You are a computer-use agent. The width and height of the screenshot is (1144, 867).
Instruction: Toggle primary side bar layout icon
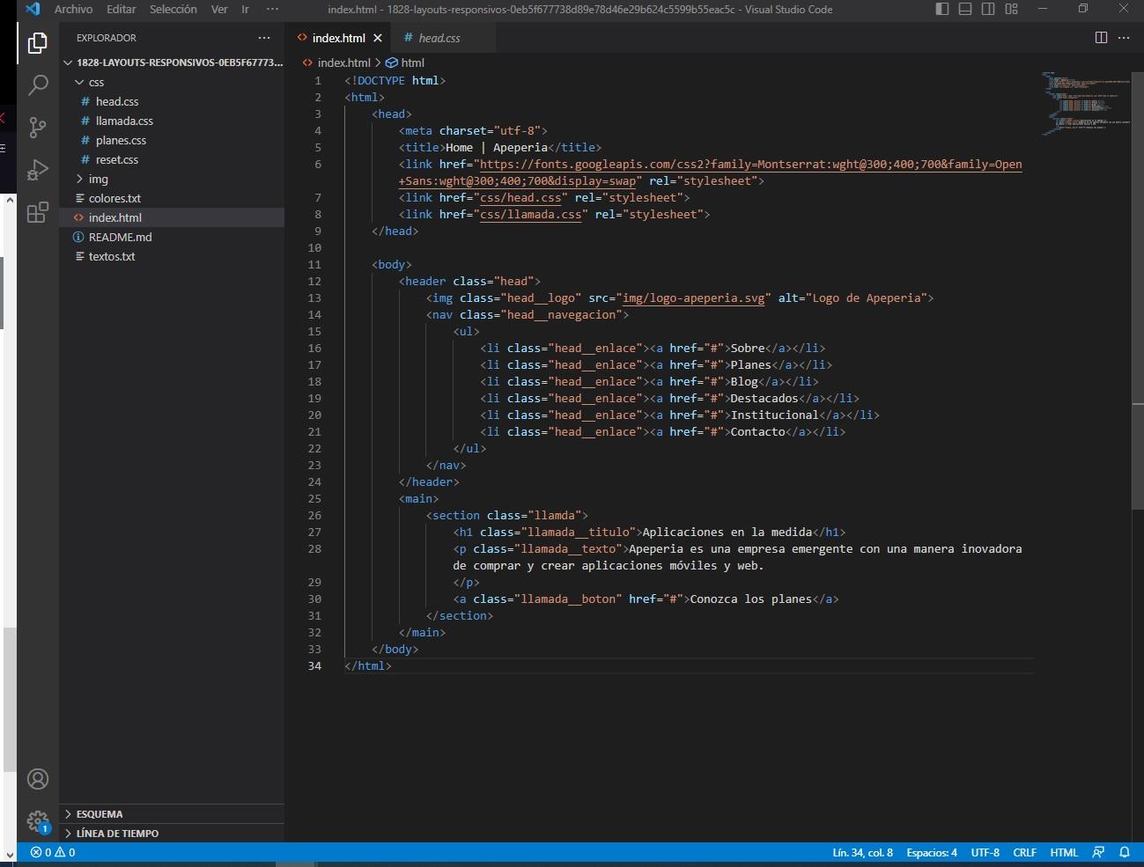[x=942, y=9]
